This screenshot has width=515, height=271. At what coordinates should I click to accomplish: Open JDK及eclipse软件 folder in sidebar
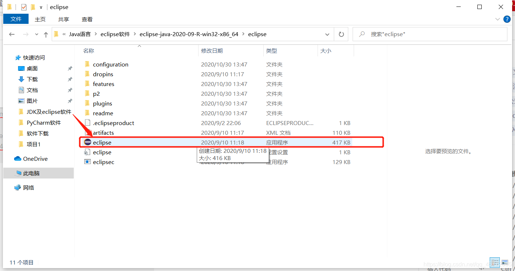pyautogui.click(x=49, y=112)
